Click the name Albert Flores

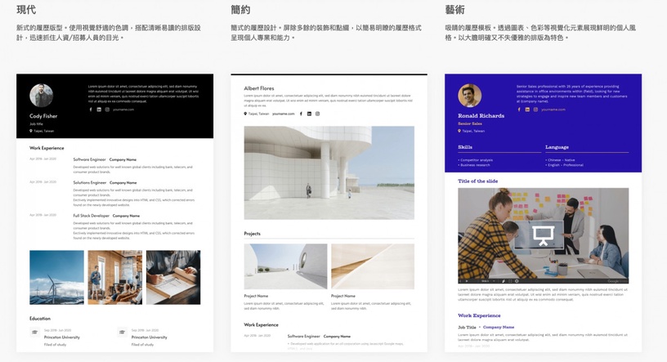(x=259, y=88)
